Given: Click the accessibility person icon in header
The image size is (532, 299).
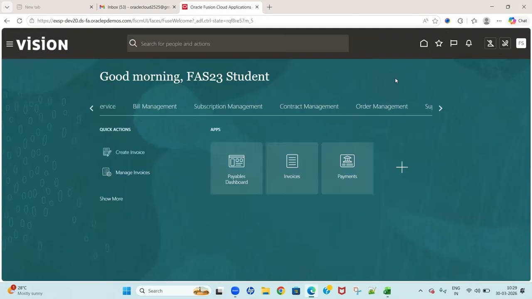Looking at the screenshot, I should point(490,43).
